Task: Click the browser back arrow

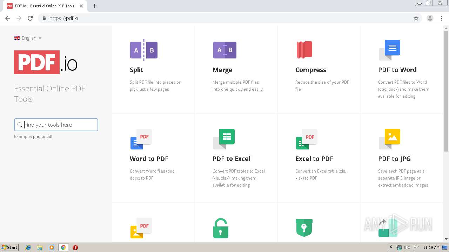Action: pos(8,18)
